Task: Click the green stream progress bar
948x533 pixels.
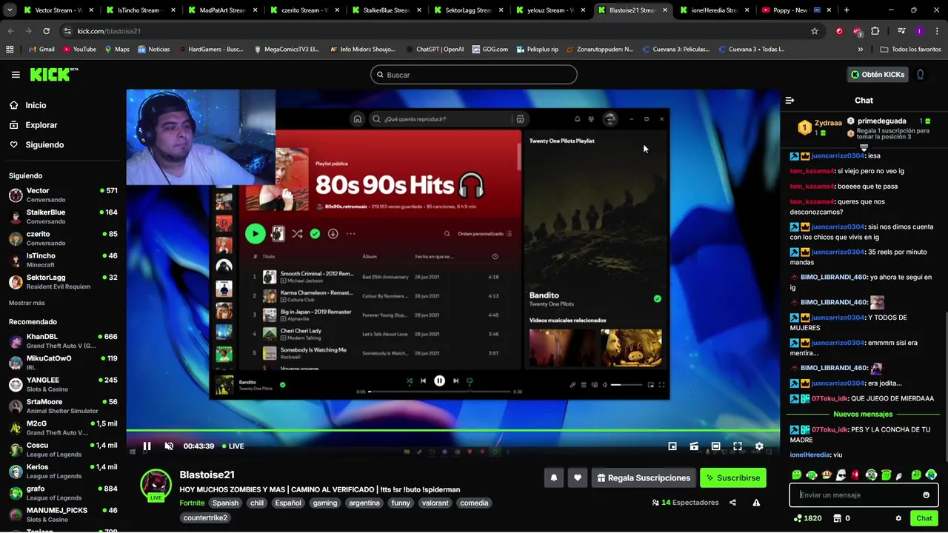Action: 453,431
